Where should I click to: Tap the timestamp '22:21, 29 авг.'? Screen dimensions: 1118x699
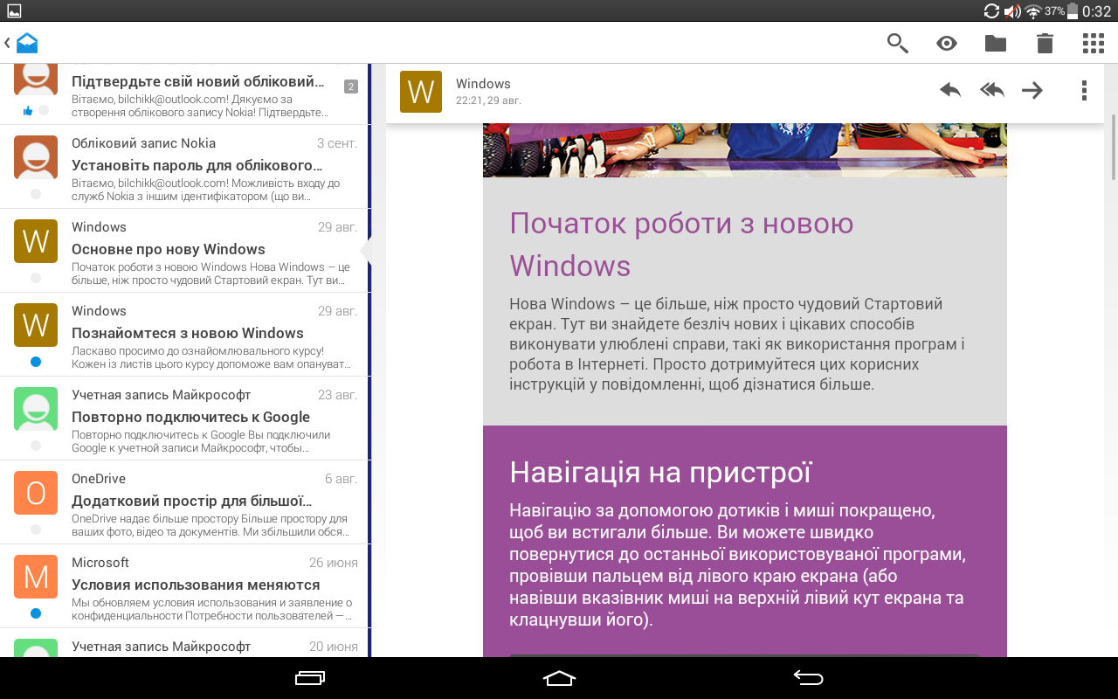[488, 100]
